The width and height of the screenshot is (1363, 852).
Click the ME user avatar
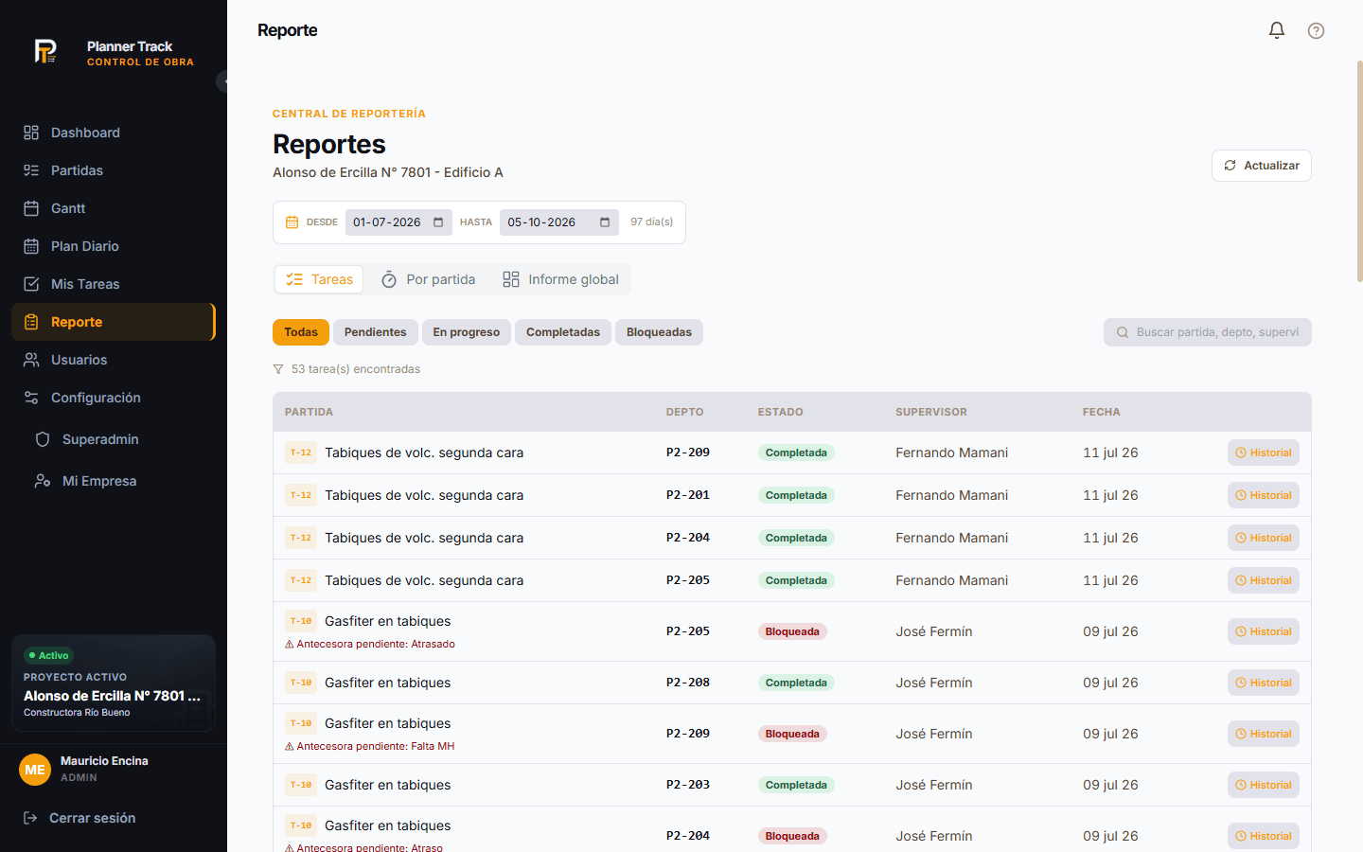point(35,770)
